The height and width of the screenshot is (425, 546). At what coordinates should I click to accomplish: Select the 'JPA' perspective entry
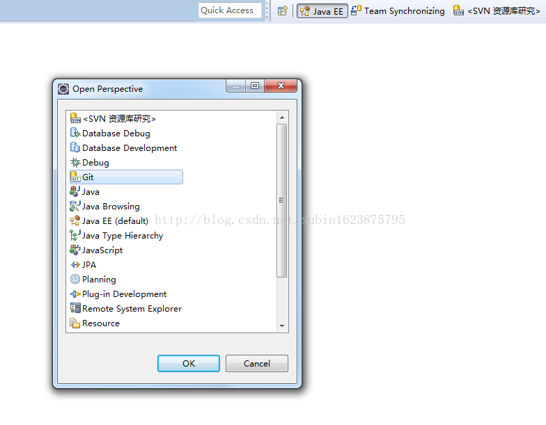(89, 264)
